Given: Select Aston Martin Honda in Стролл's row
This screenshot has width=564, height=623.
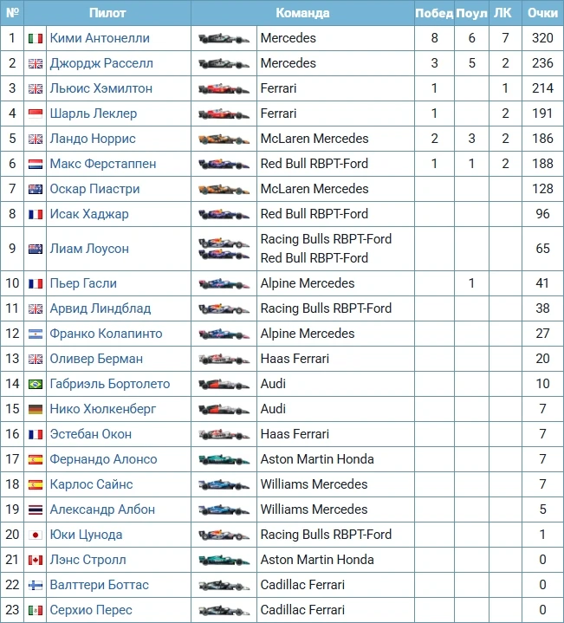Looking at the screenshot, I should (317, 560).
